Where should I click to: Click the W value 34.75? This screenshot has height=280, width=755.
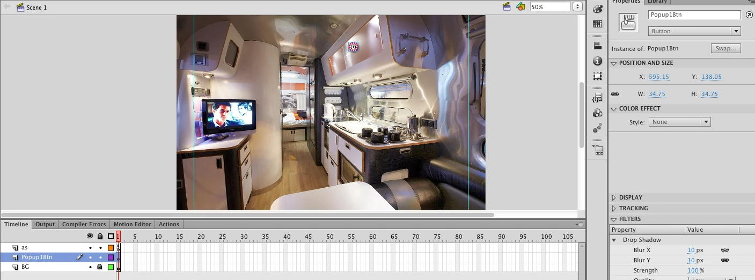657,94
